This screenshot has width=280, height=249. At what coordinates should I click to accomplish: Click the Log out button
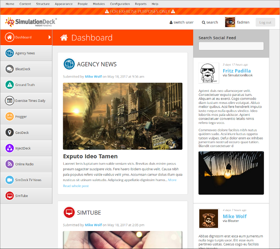[265, 22]
